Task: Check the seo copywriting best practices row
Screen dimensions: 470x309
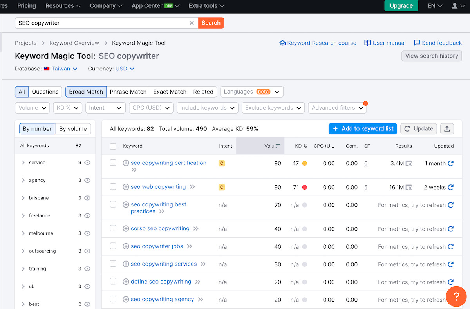Action: coord(113,204)
